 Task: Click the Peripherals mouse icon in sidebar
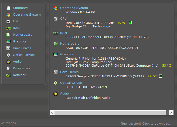(8, 68)
